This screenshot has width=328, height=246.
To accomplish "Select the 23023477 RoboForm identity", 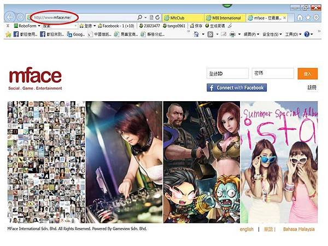I will click(150, 26).
